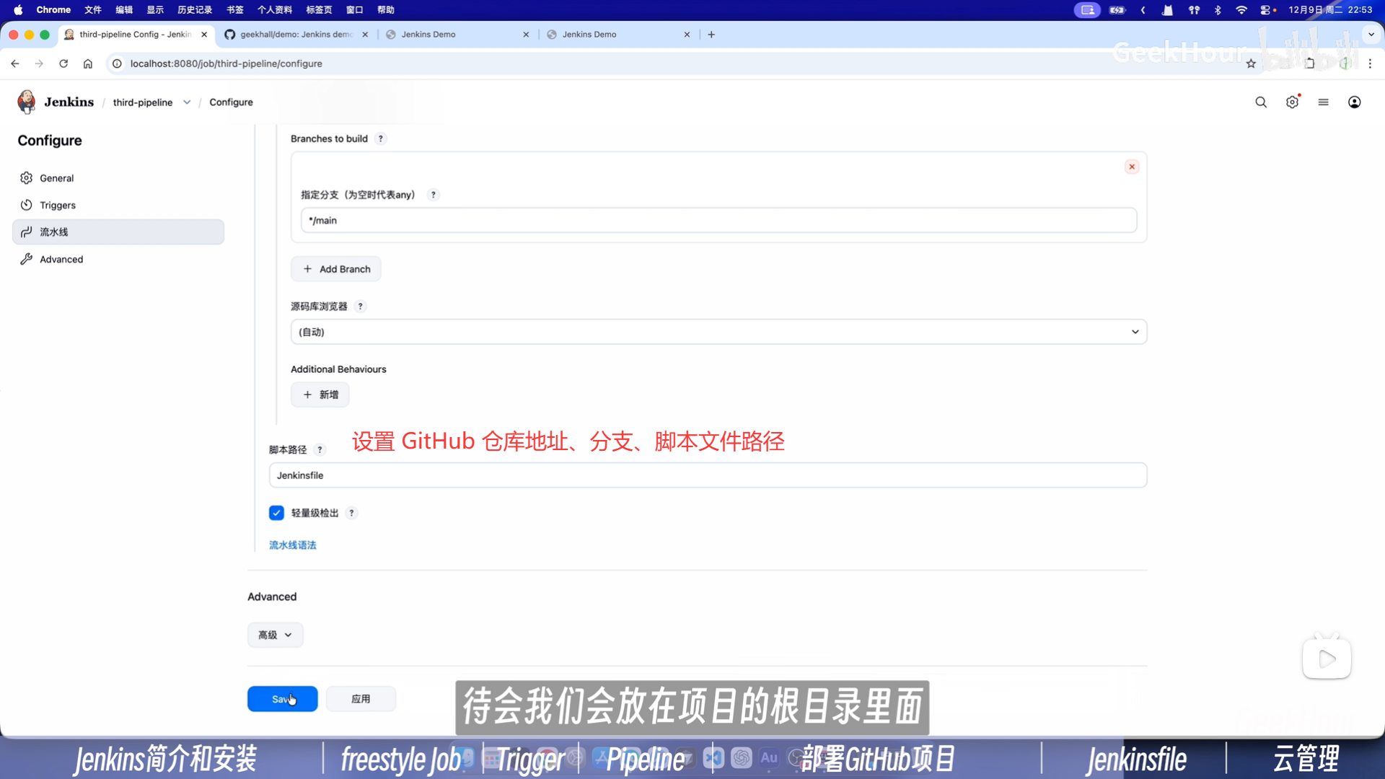
Task: Click the Add Branch button
Action: point(336,269)
